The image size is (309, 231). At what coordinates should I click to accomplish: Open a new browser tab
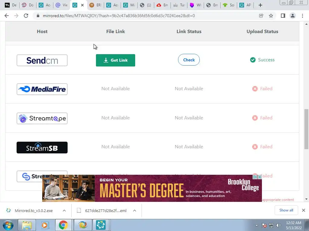click(x=260, y=5)
